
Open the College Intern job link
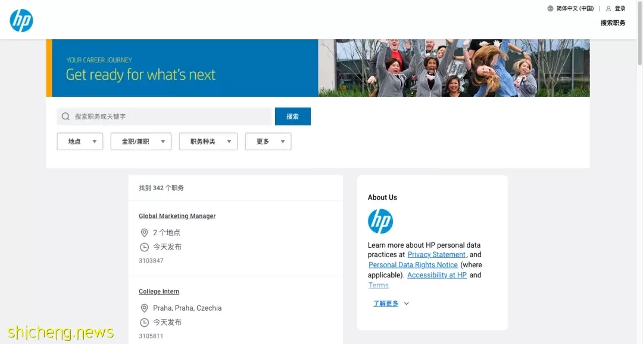pyautogui.click(x=159, y=291)
